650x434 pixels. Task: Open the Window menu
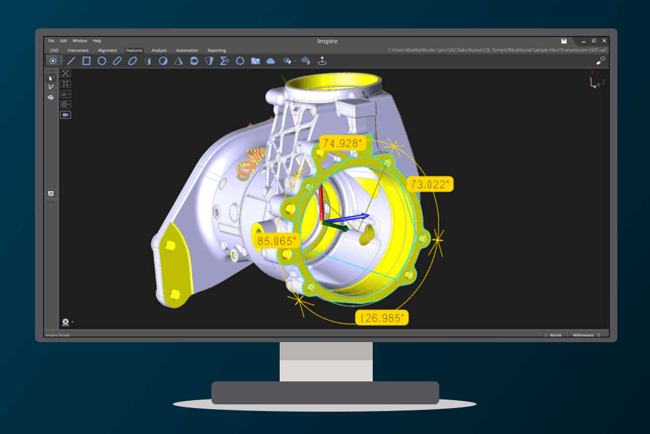pos(80,40)
